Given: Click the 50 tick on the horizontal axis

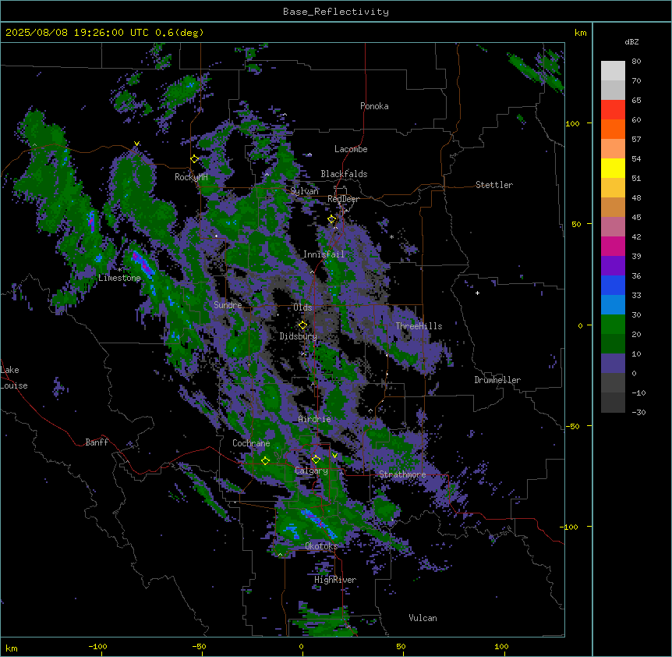Looking at the screenshot, I should pos(401,646).
